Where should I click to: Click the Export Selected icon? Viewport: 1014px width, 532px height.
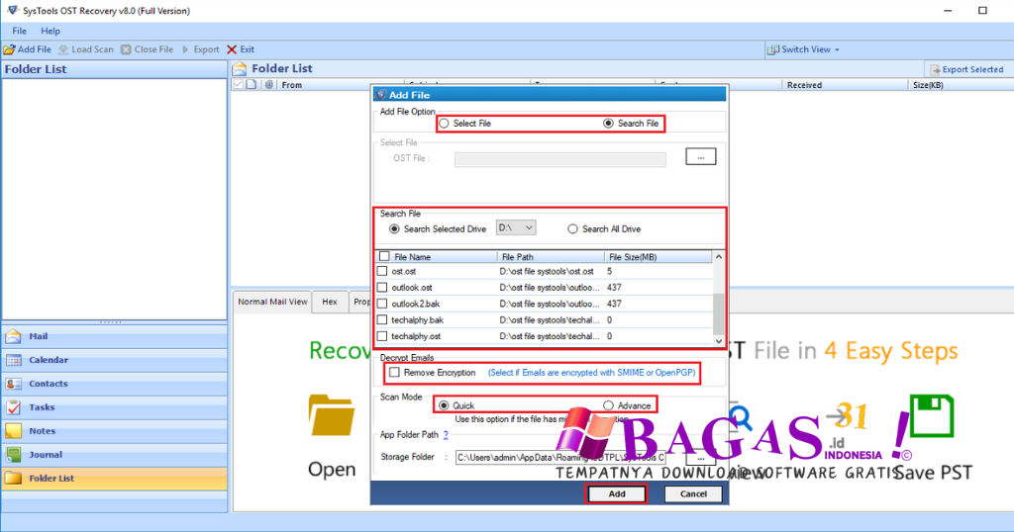point(935,70)
